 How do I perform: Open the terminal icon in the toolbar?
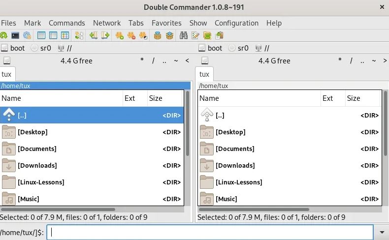15,35
